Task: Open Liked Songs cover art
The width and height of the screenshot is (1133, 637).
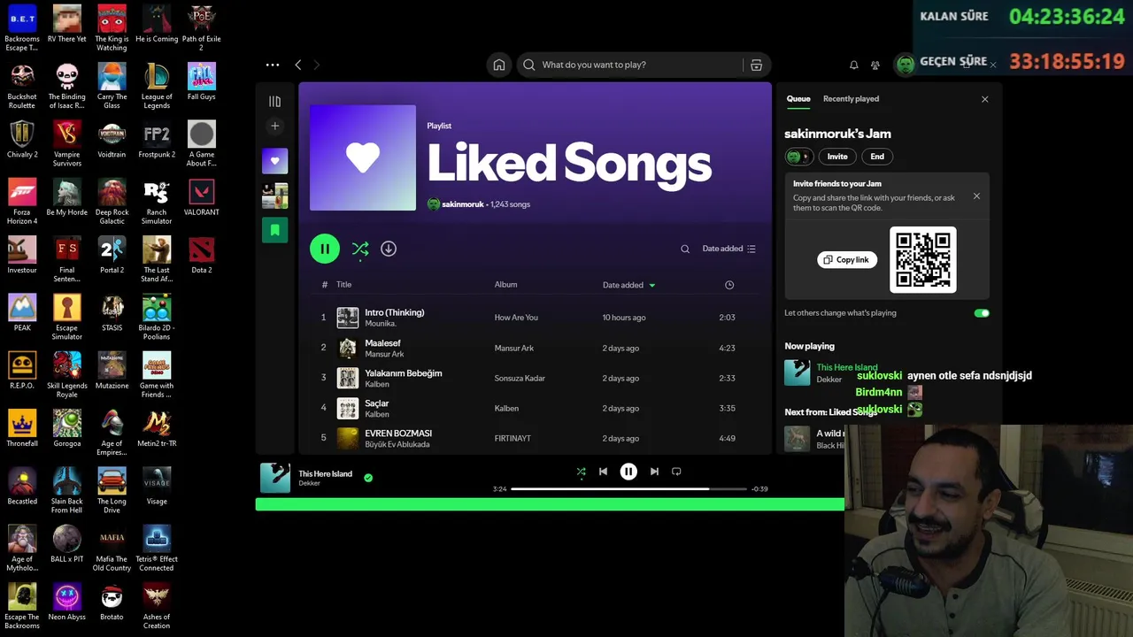Action: pyautogui.click(x=363, y=157)
